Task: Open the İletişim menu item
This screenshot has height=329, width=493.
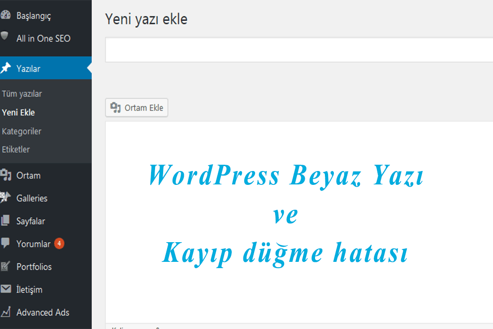Action: coord(46,290)
